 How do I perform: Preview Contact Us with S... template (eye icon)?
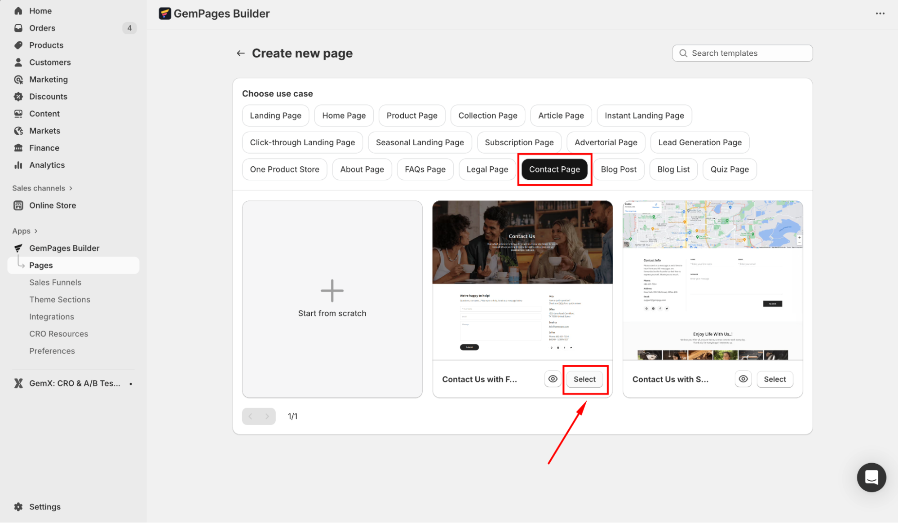click(x=743, y=379)
